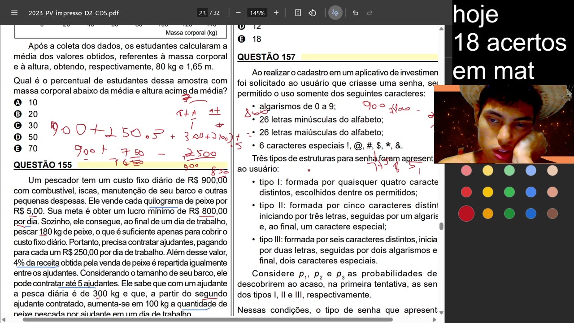Click the file name 2023_PV_impresso_D2_CD5.pdf
Viewport: 574px width, 323px height.
[x=74, y=13]
